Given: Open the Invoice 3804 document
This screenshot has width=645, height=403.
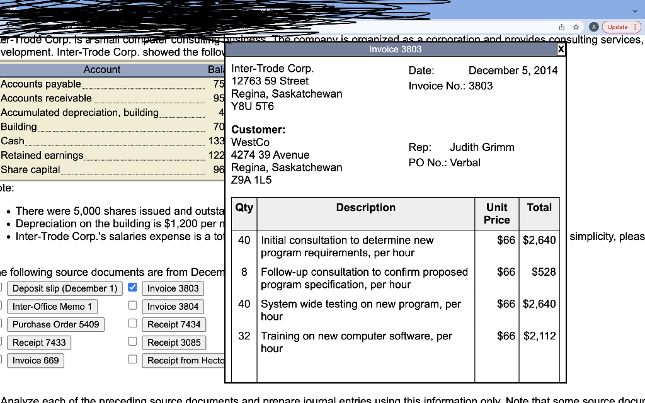Looking at the screenshot, I should (173, 305).
